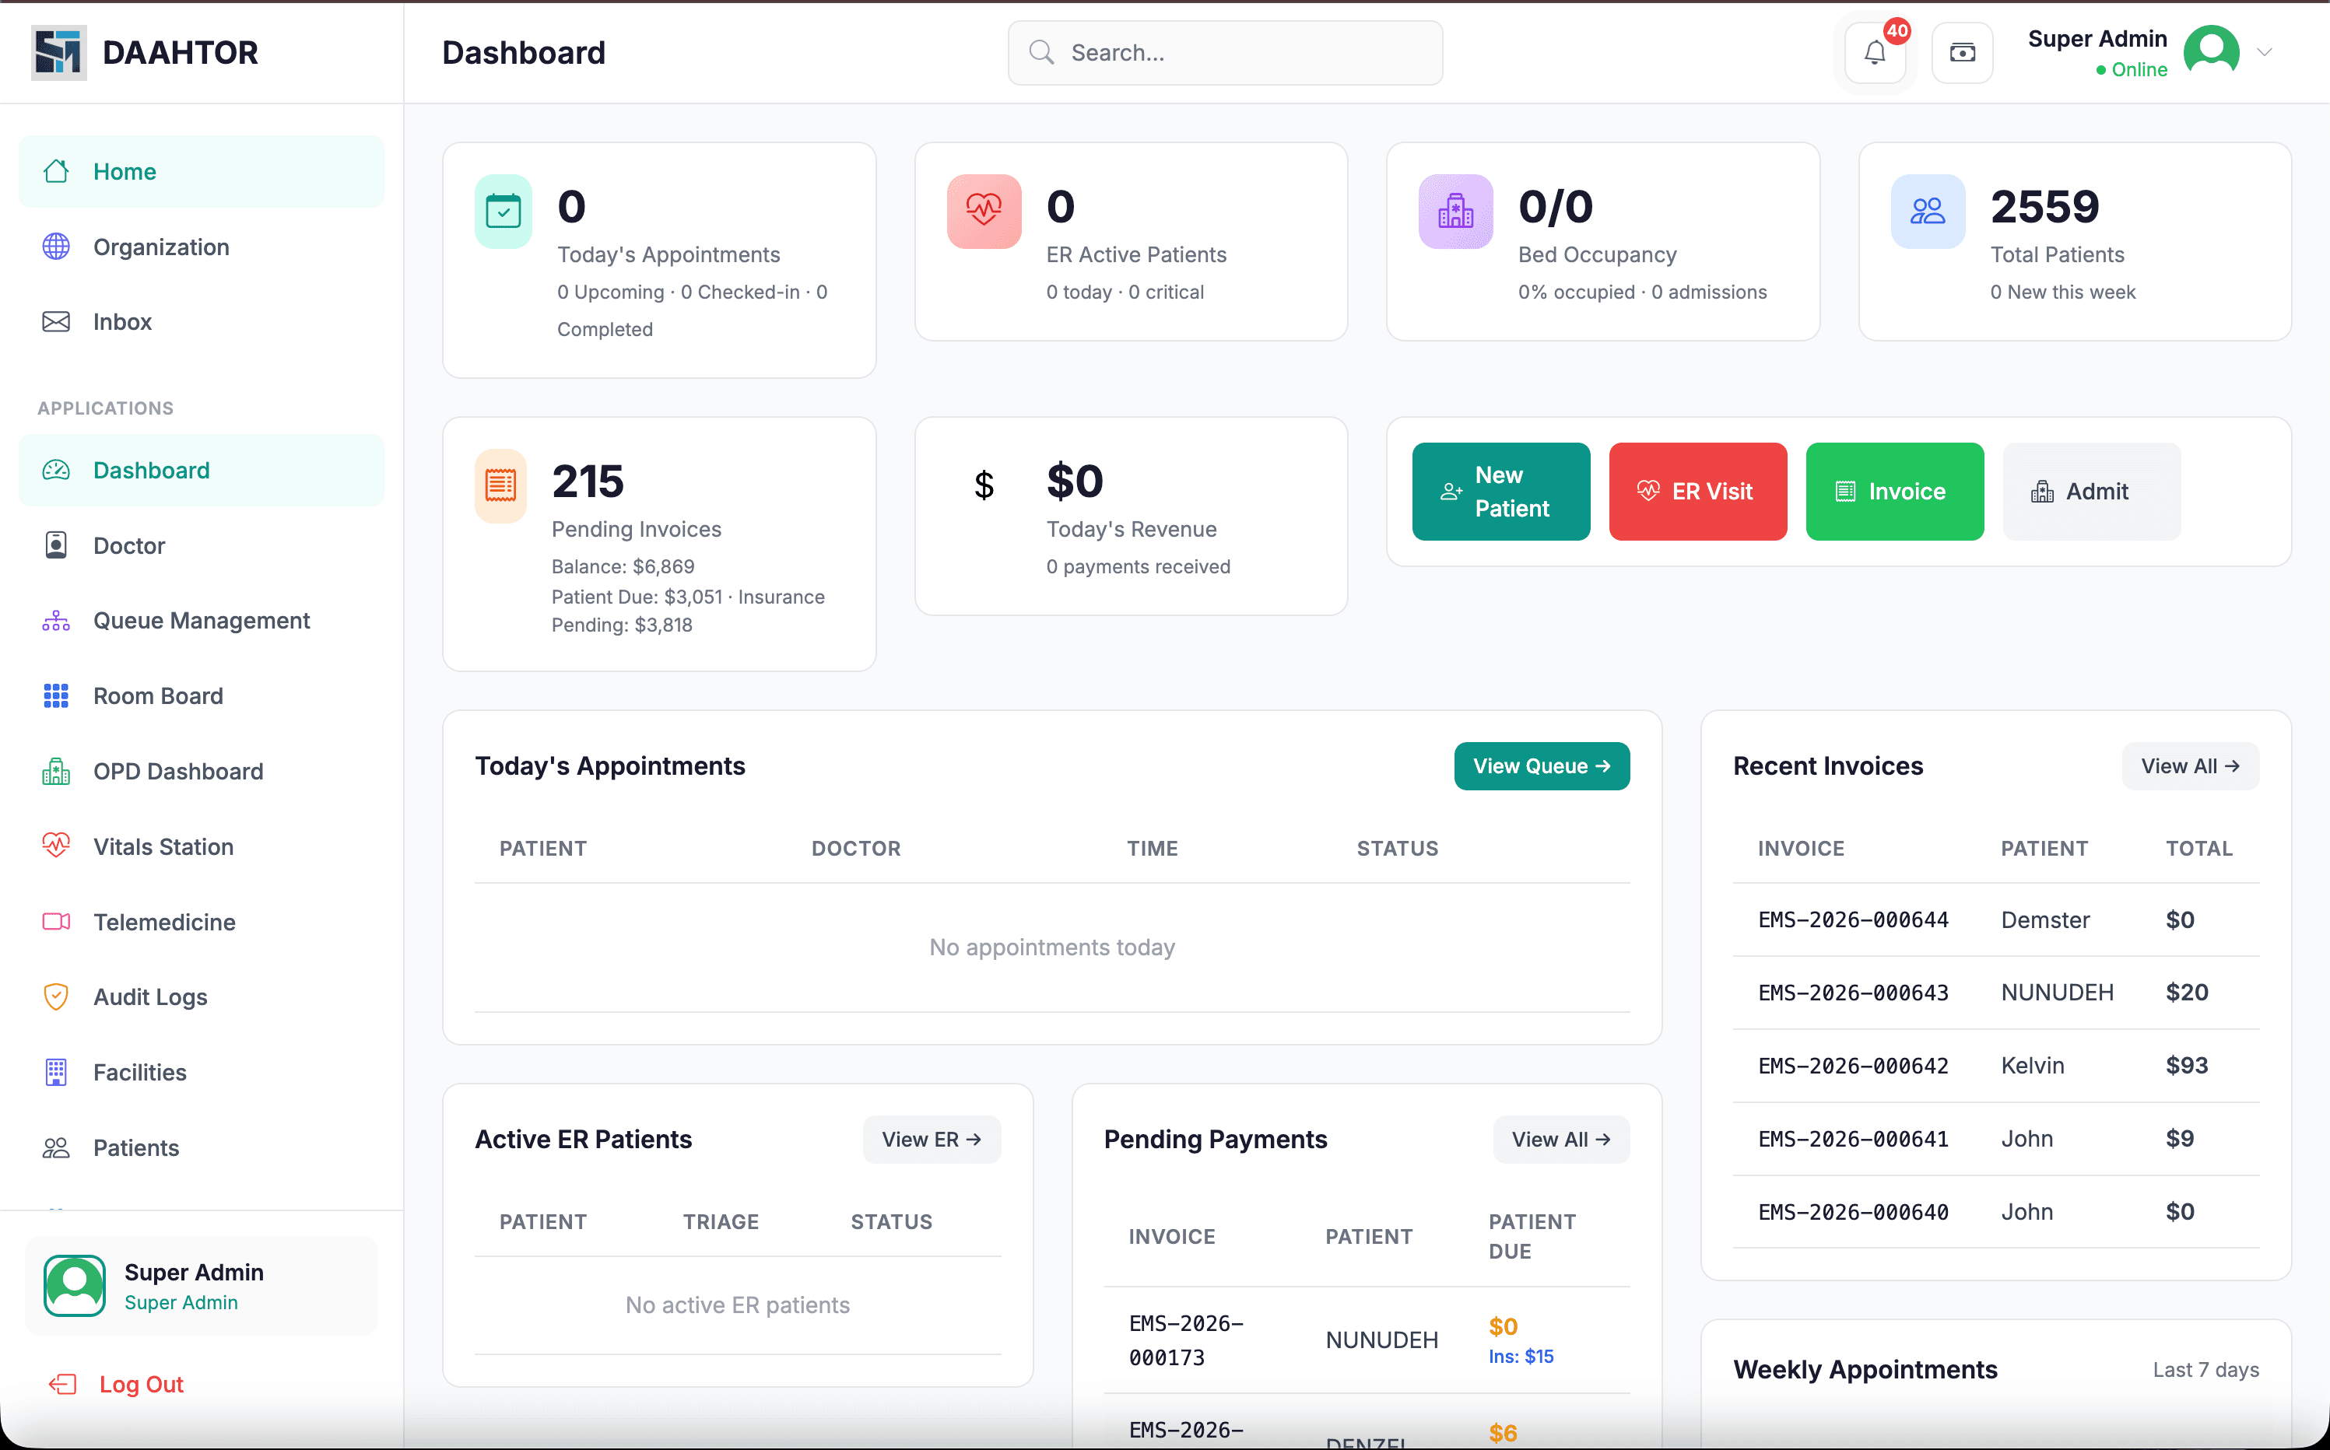Click the Today's Revenue dollar icon
This screenshot has width=2330, height=1450.
coord(983,485)
